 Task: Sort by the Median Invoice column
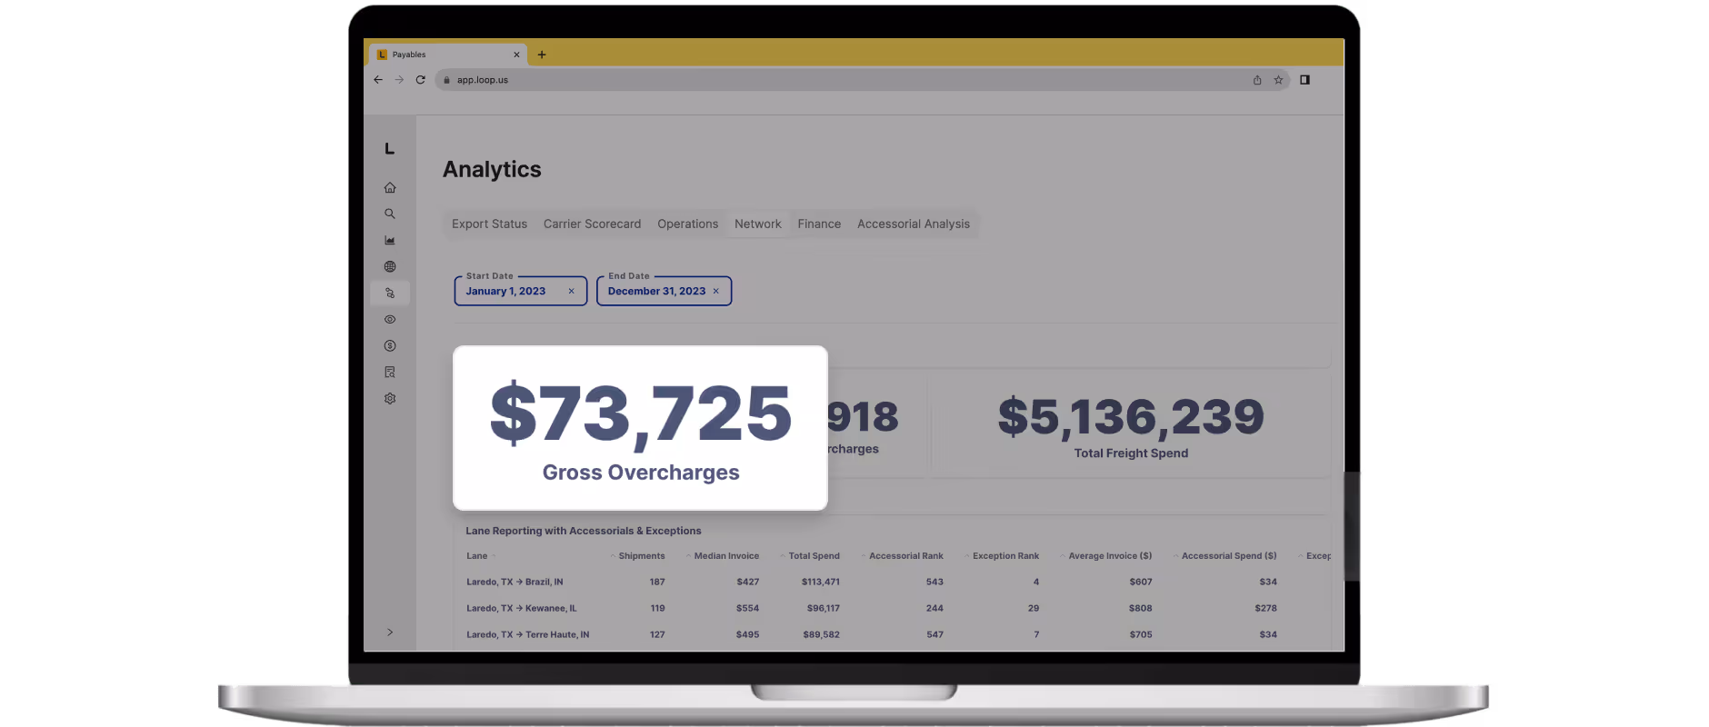coord(725,556)
